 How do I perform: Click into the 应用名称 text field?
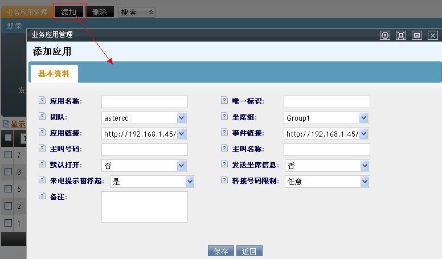(145, 102)
